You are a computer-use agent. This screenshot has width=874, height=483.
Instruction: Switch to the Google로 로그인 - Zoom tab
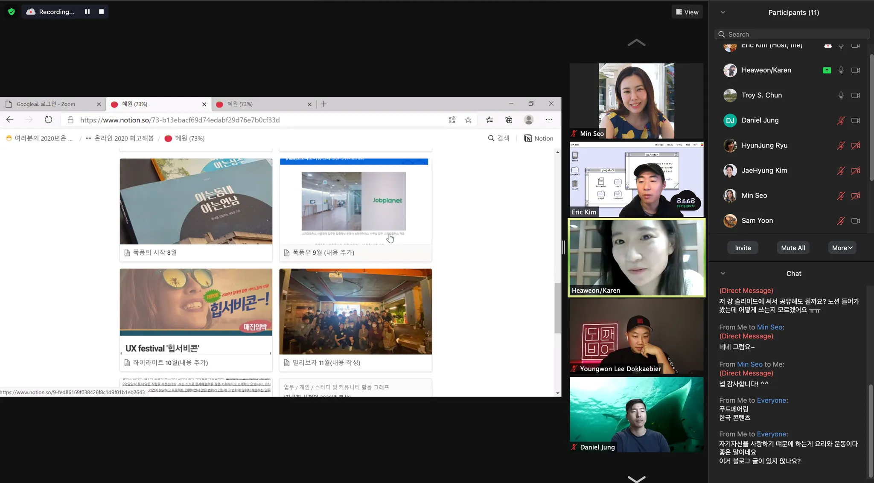pos(46,104)
